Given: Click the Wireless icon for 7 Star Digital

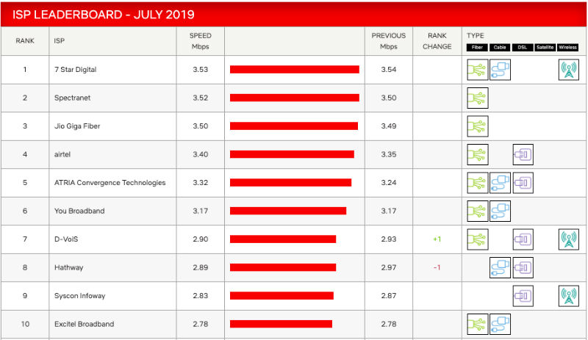Looking at the screenshot, I should (x=568, y=70).
